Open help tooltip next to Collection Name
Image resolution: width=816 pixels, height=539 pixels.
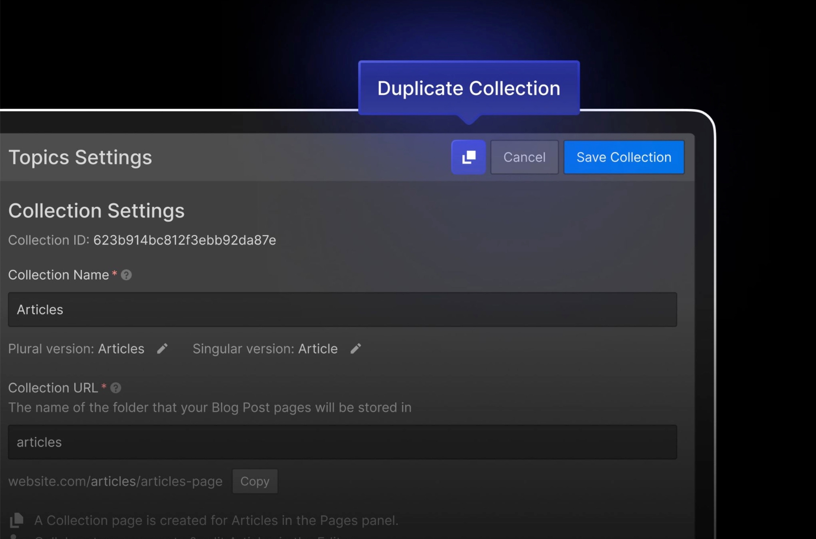(x=126, y=275)
